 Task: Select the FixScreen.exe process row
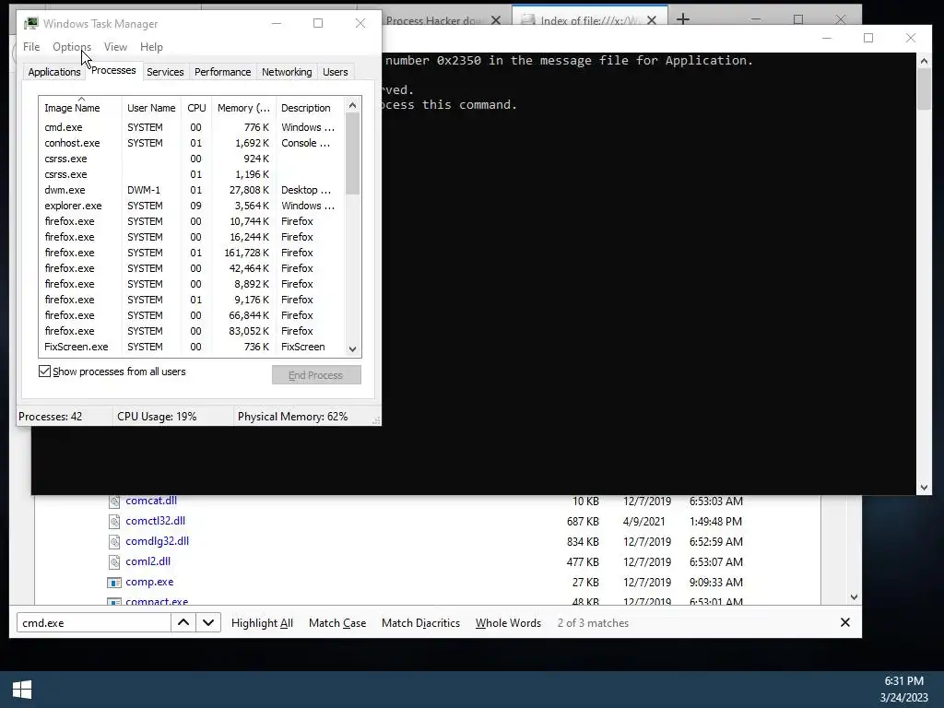click(x=192, y=347)
